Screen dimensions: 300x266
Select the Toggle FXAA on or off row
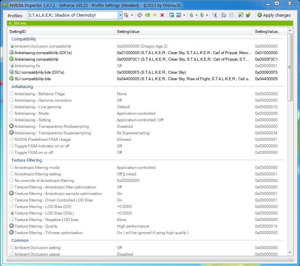147,153
